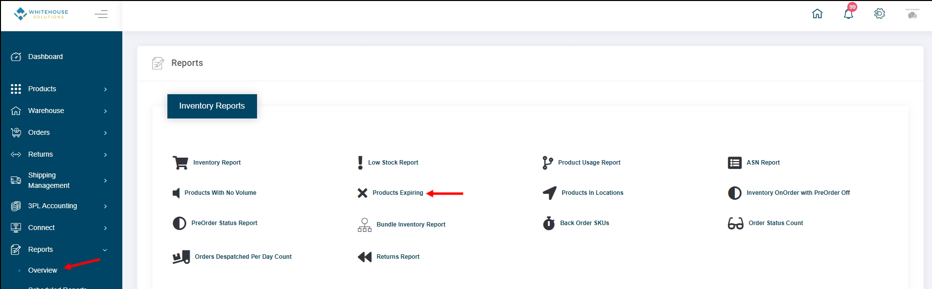
Task: Click the No Volume speaker icon
Action: (x=176, y=193)
